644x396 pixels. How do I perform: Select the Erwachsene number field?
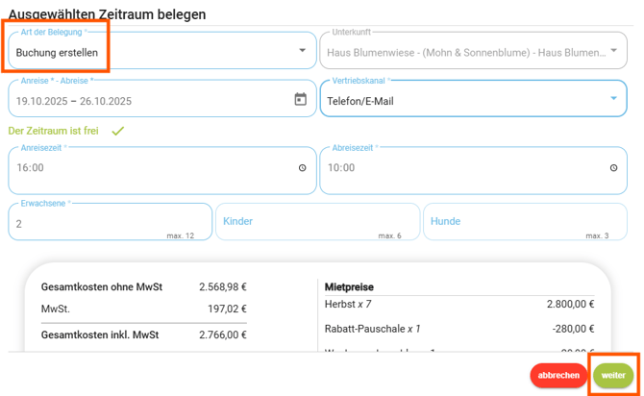pyautogui.click(x=111, y=222)
